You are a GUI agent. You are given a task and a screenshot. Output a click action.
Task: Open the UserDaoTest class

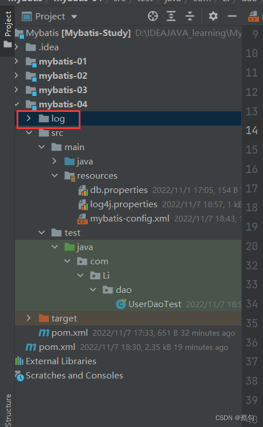point(155,304)
